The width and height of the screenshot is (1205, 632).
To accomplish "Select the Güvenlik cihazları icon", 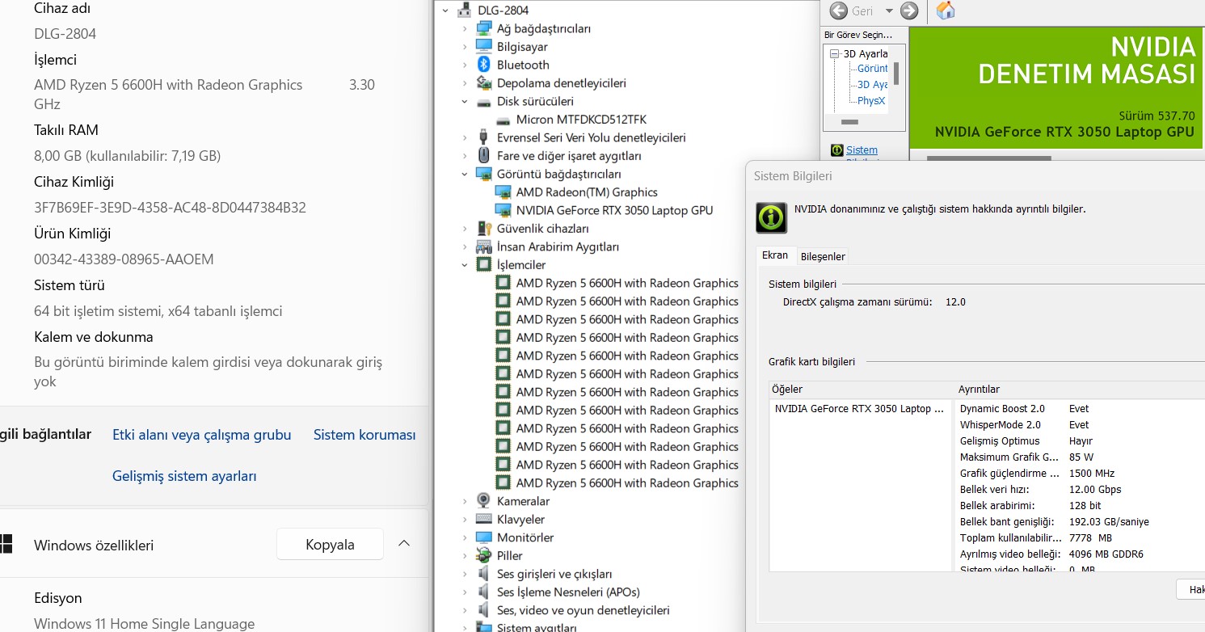I will [x=484, y=229].
